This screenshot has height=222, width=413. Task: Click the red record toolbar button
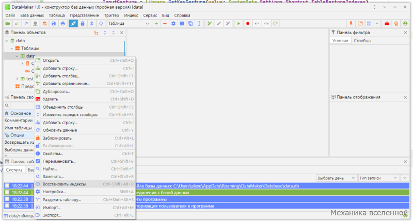[x=248, y=24]
